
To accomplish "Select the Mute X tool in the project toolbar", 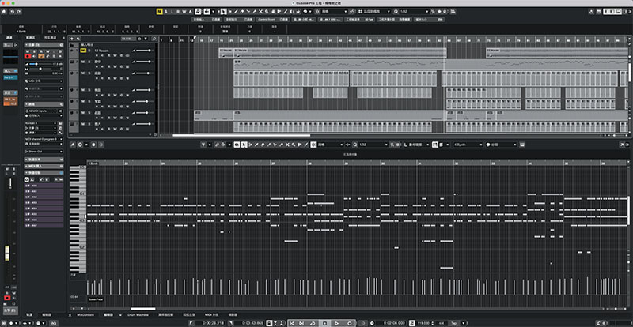I will pos(261,12).
